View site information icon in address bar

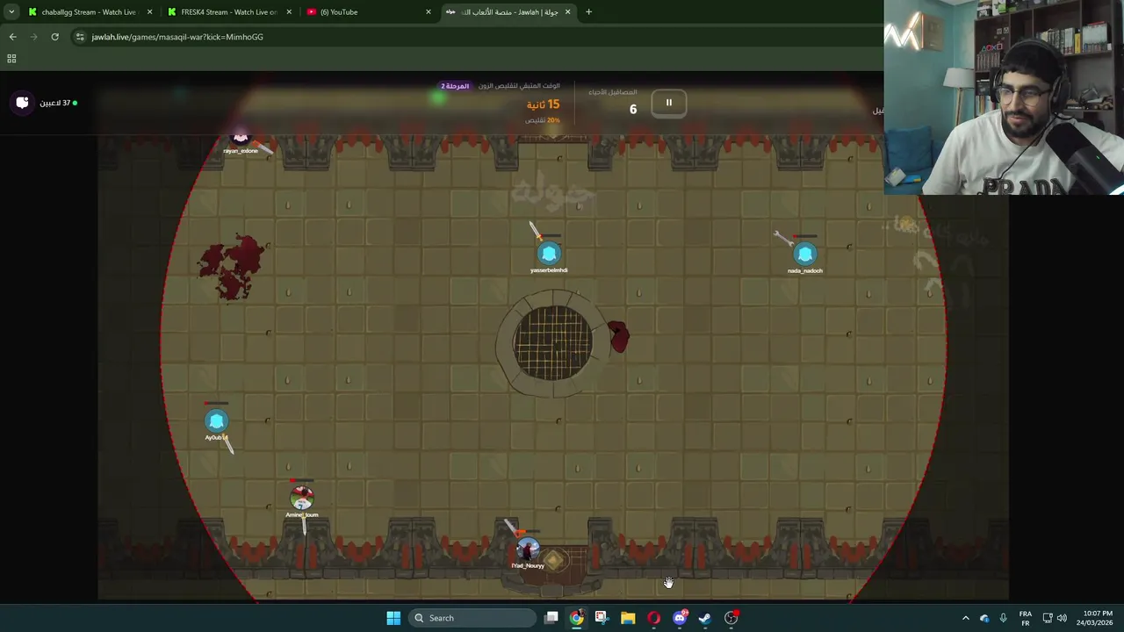point(80,37)
